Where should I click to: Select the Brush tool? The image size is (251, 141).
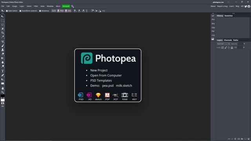[x=3, y=46]
